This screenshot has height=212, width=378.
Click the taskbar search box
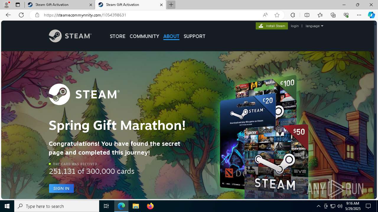pyautogui.click(x=57, y=206)
